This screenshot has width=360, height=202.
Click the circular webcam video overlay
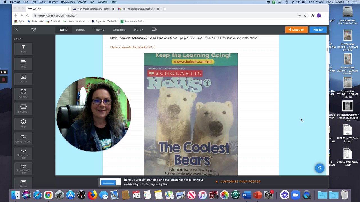(x=93, y=114)
